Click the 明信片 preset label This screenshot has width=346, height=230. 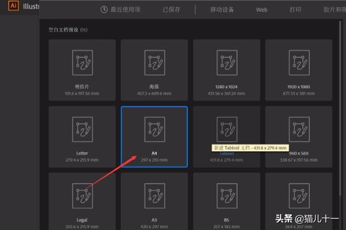pos(82,87)
